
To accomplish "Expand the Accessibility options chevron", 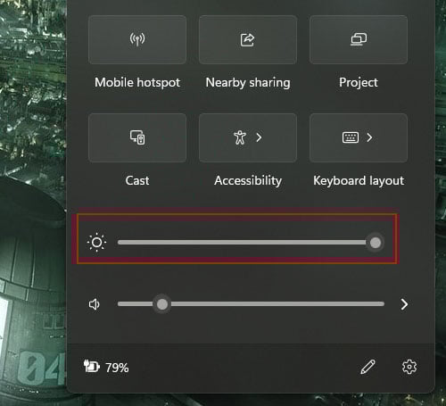I will coord(259,137).
